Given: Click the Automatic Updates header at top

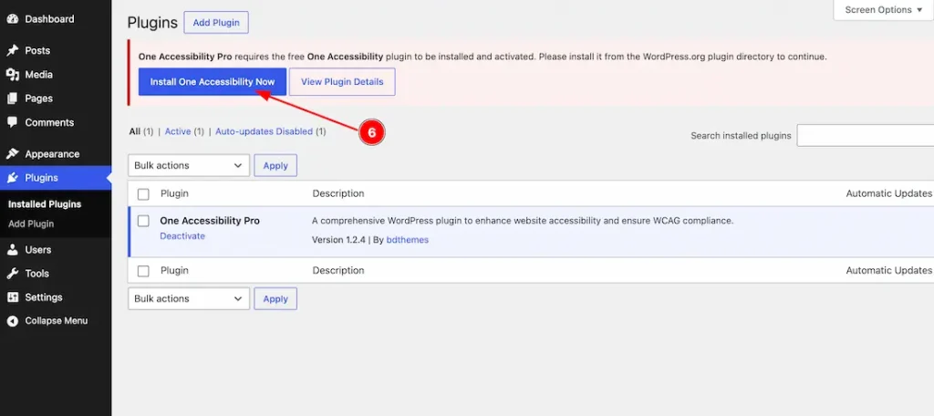Looking at the screenshot, I should click(888, 193).
